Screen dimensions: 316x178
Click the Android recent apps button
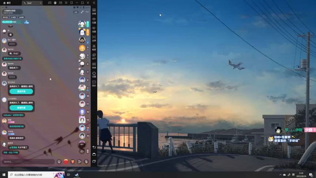94,161
